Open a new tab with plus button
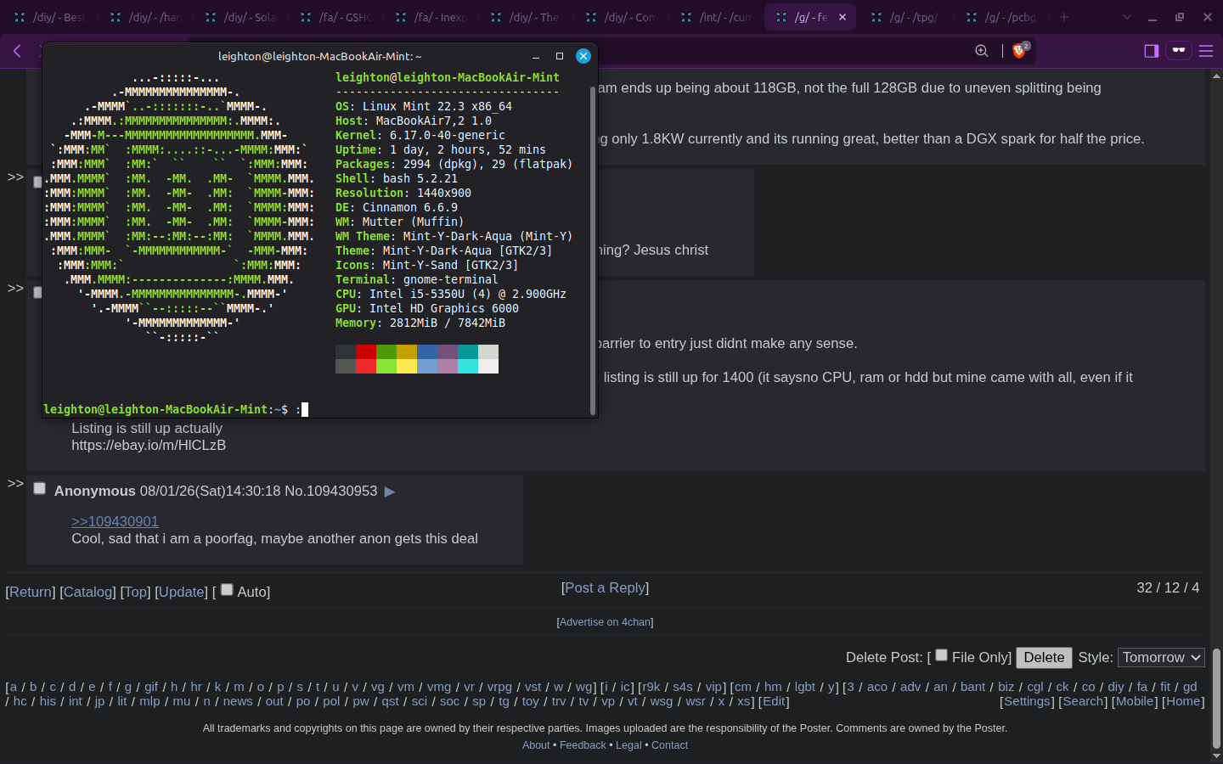 point(1064,17)
